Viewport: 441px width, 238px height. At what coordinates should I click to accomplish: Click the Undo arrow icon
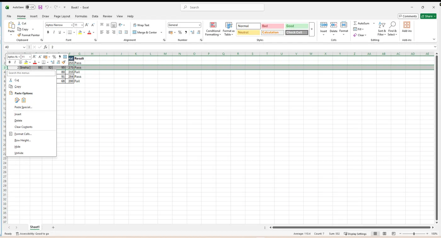[47, 7]
